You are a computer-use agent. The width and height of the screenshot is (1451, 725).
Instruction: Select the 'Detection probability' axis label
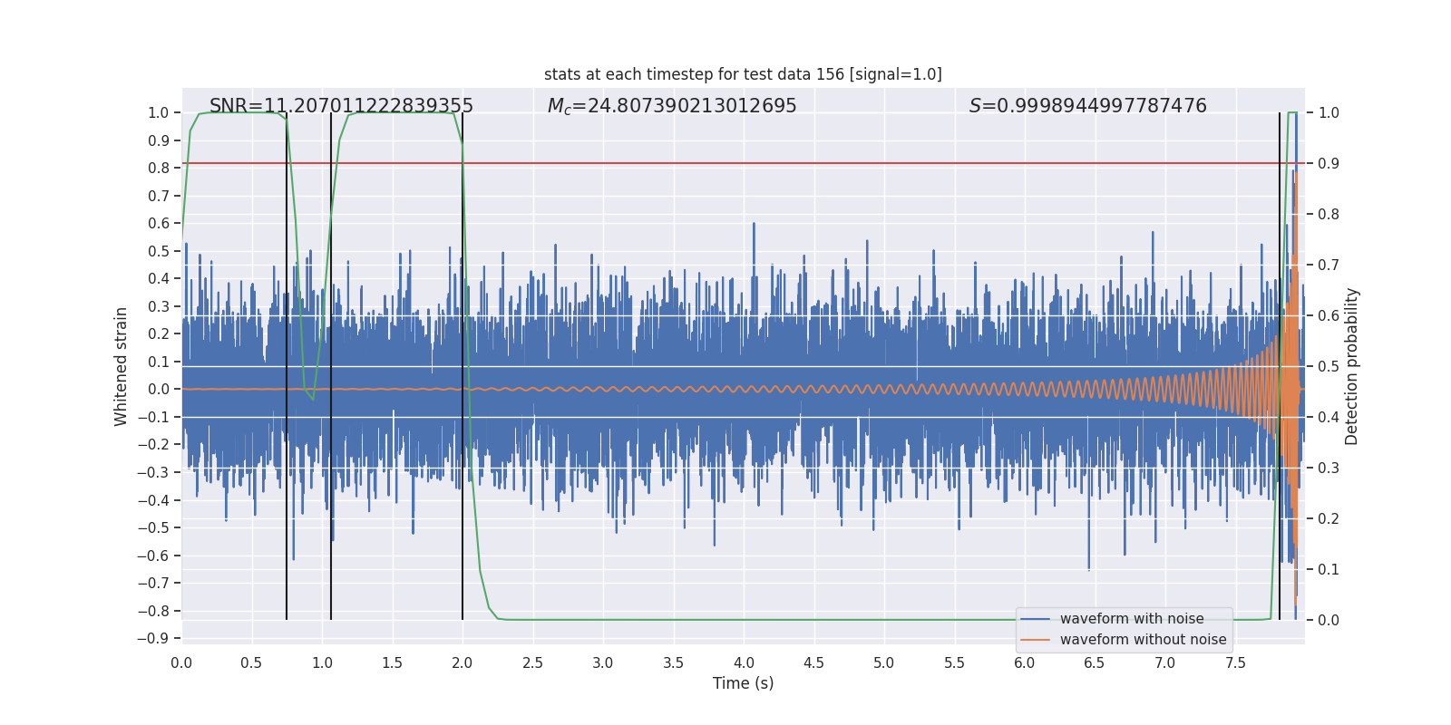coord(1352,366)
